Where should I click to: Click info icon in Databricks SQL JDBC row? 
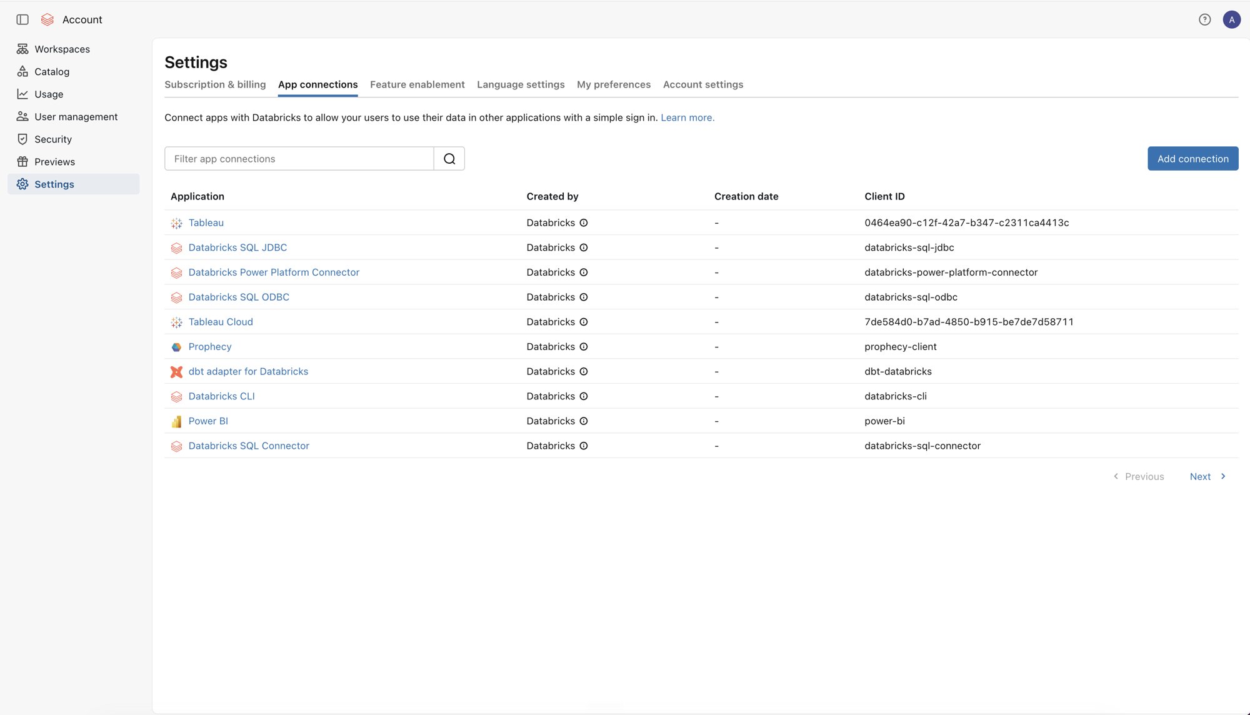point(584,247)
